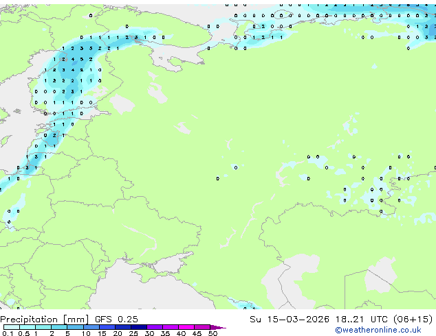Click the '20' legend scale label

118,333
